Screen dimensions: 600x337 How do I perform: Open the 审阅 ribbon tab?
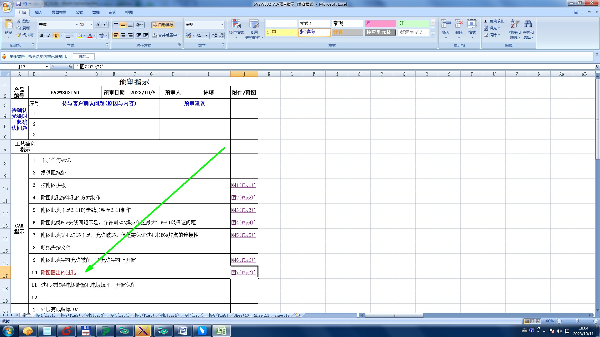pyautogui.click(x=112, y=12)
